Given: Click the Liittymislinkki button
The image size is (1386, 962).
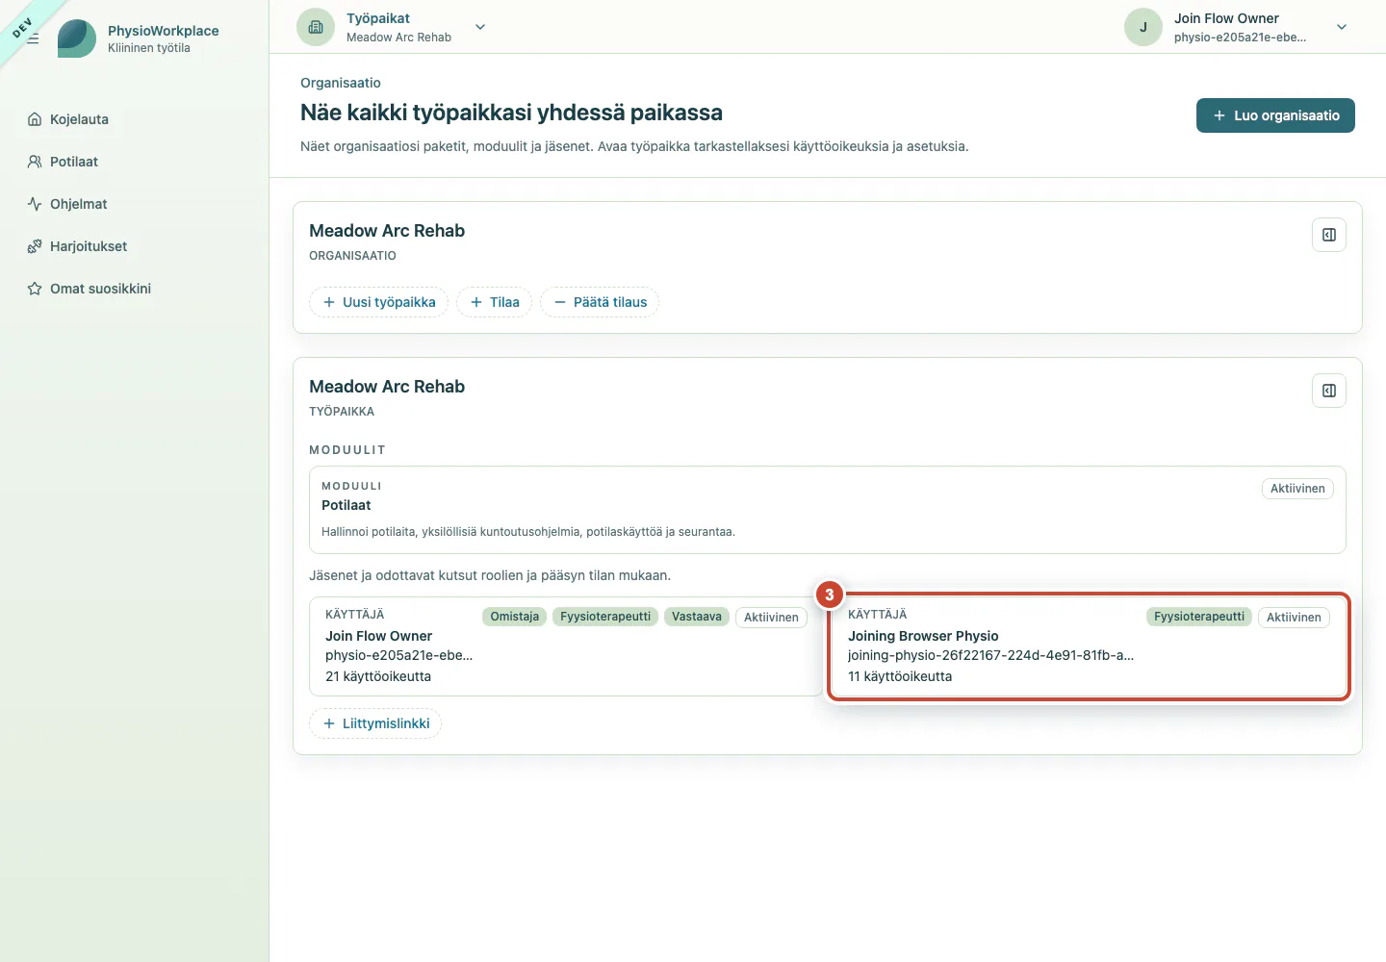Looking at the screenshot, I should 375,723.
